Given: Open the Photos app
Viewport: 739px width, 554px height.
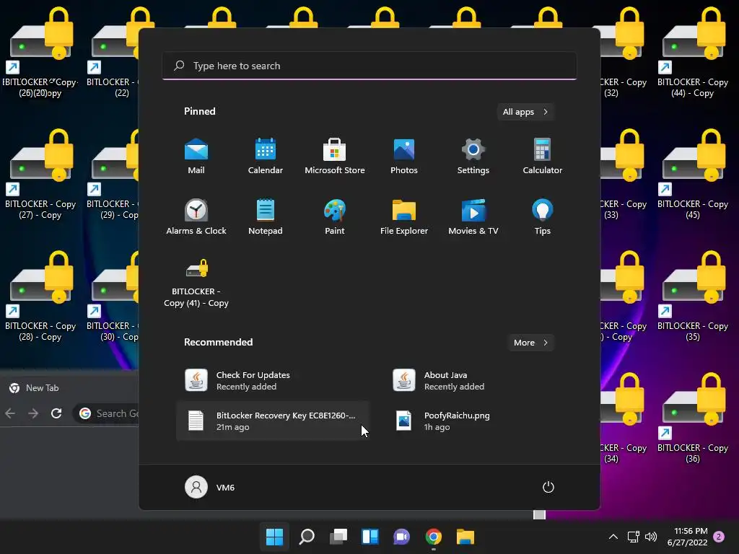Looking at the screenshot, I should [x=404, y=156].
